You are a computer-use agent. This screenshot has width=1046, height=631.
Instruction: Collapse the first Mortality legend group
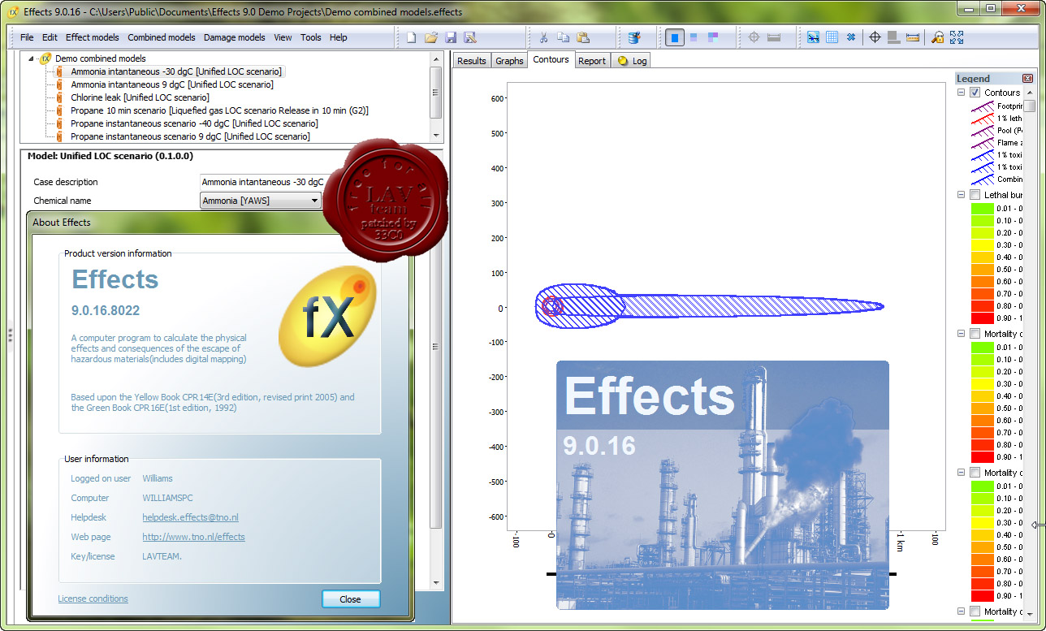962,334
